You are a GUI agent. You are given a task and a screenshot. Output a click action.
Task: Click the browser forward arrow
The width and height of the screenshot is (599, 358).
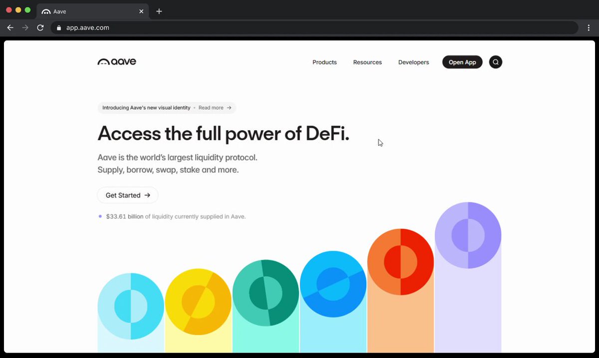tap(25, 28)
